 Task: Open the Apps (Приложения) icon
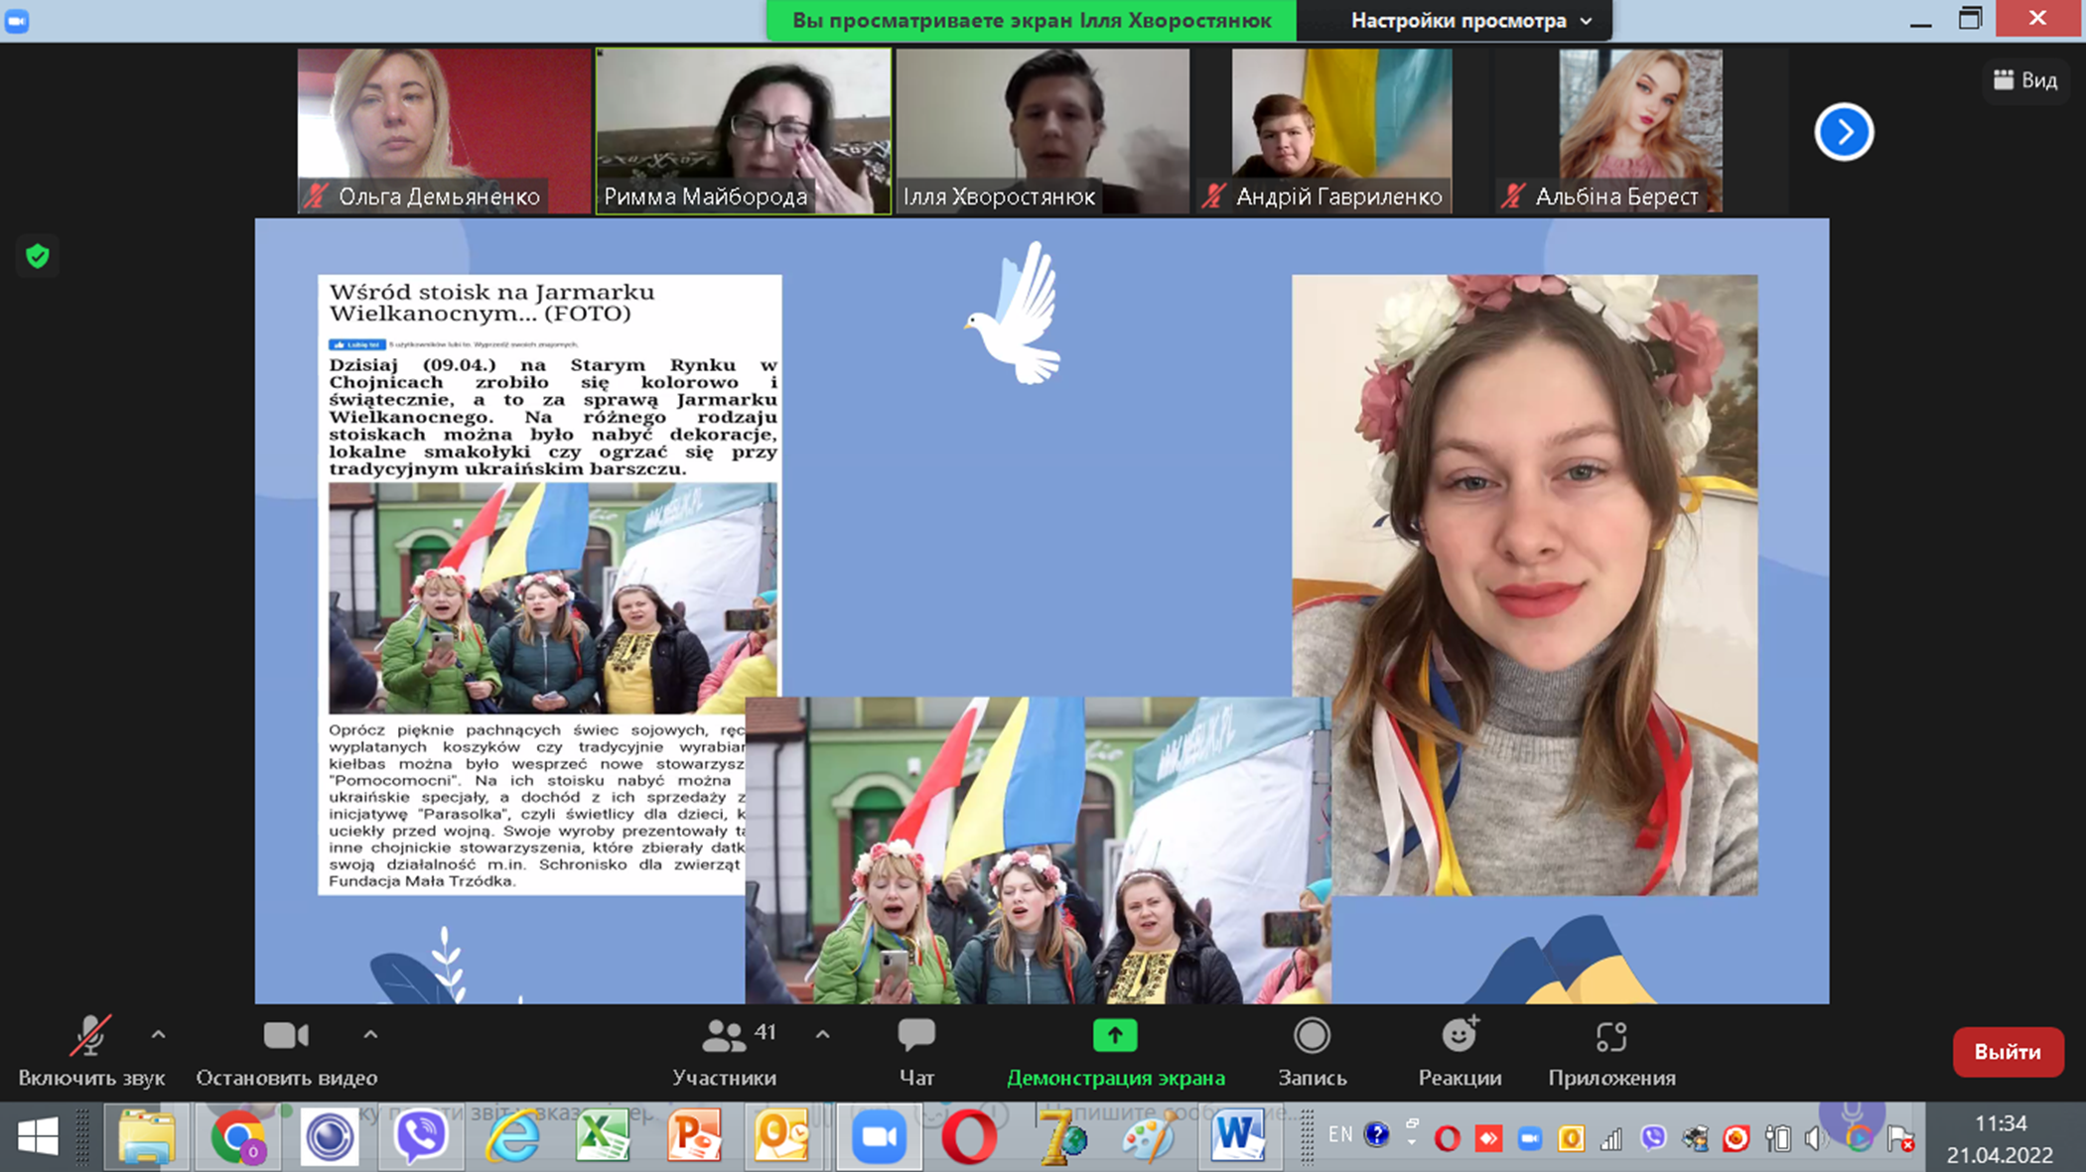pyautogui.click(x=1610, y=1036)
